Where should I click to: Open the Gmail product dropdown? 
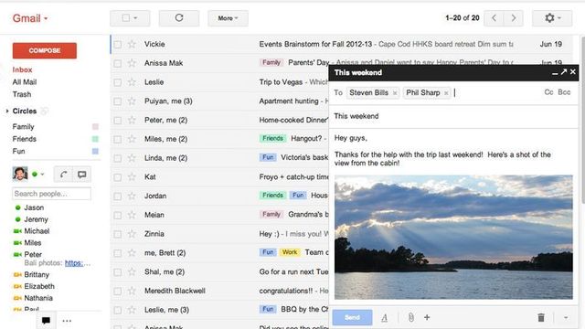[x=30, y=18]
